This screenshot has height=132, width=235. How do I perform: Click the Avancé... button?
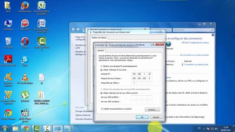152,110
